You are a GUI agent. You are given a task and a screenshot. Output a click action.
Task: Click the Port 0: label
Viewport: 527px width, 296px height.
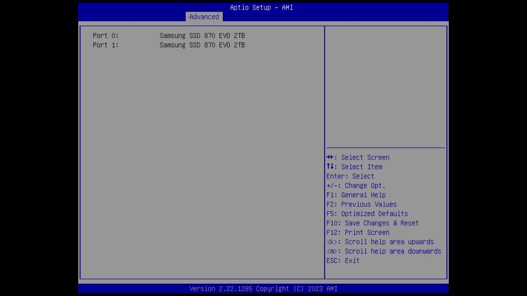106,36
